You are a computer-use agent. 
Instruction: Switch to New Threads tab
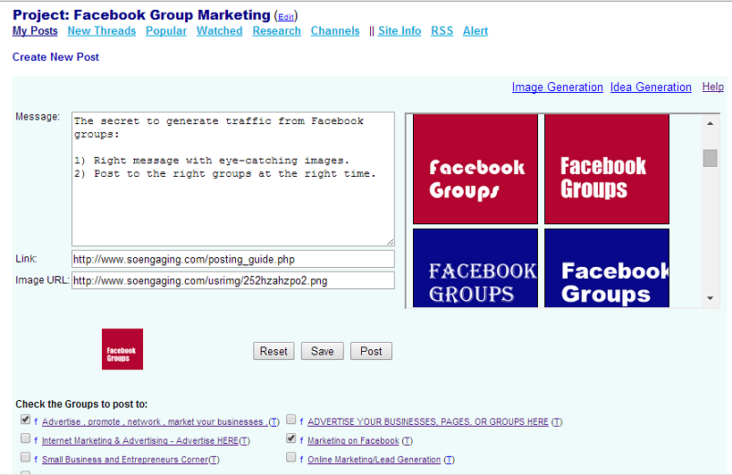(x=102, y=31)
